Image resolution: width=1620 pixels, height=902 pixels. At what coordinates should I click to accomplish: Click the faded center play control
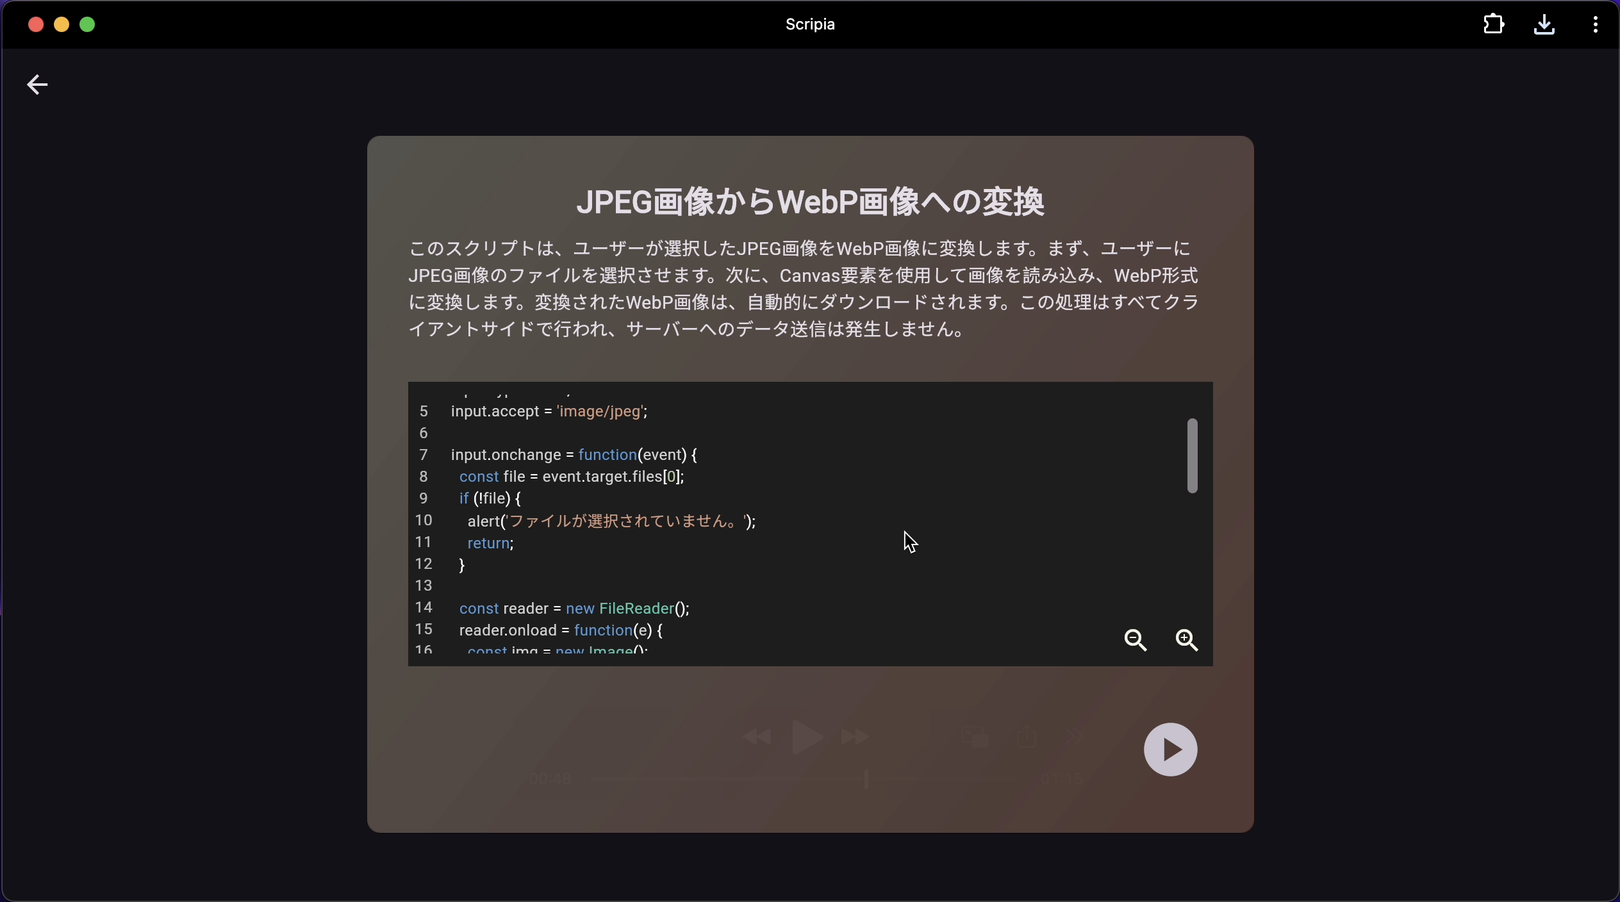point(807,737)
